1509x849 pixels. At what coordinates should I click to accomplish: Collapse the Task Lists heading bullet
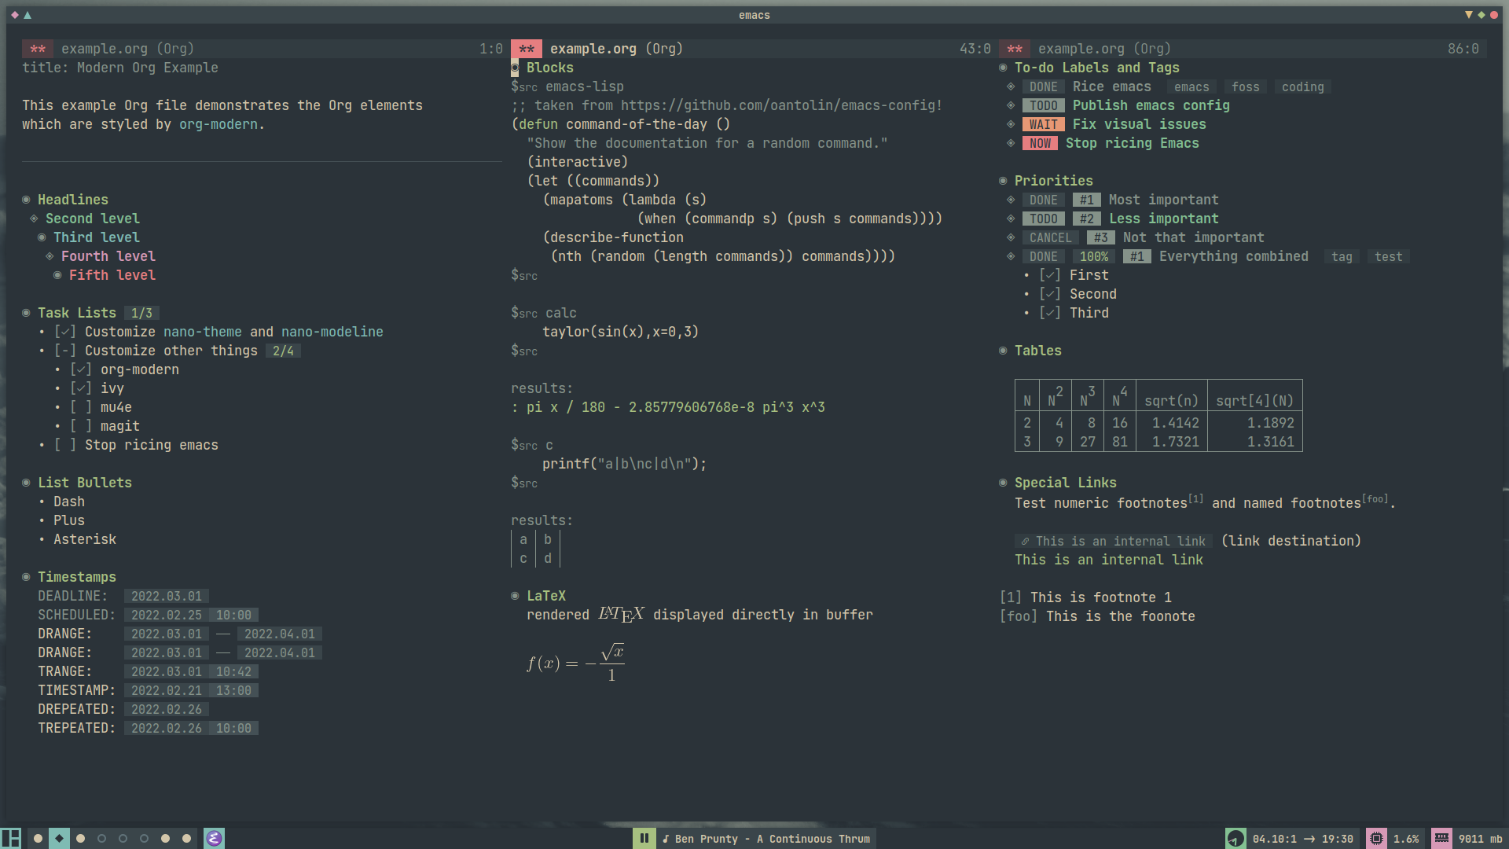(26, 313)
